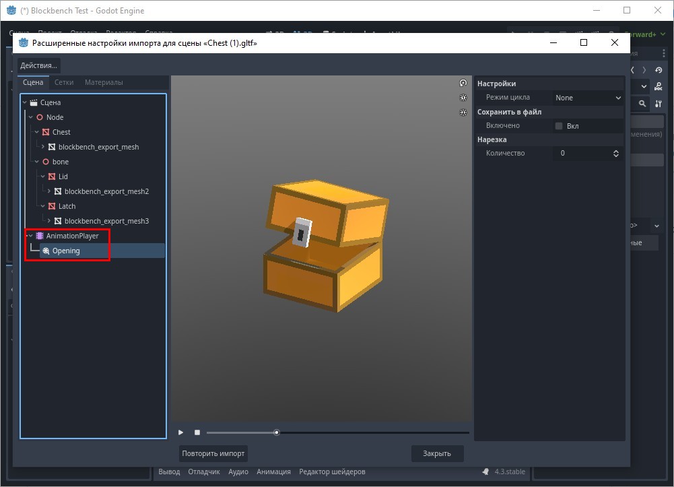This screenshot has height=487, width=674.
Task: Go to next object in inspector history
Action: coord(644,70)
